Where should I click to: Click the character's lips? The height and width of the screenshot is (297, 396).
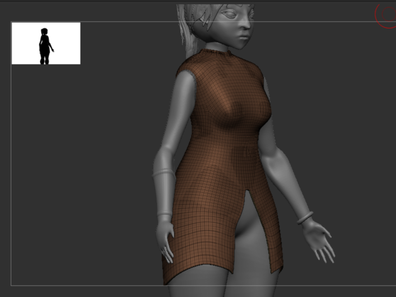point(243,37)
